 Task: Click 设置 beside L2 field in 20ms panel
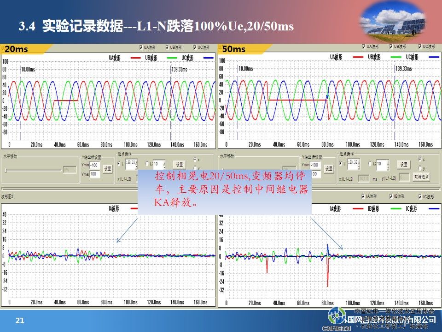click(x=180, y=165)
